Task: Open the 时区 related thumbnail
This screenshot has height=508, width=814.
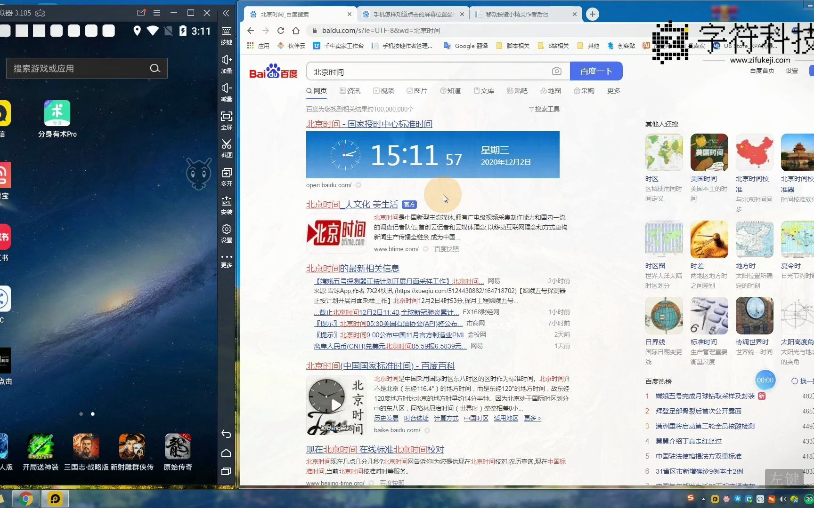Action: pyautogui.click(x=664, y=152)
